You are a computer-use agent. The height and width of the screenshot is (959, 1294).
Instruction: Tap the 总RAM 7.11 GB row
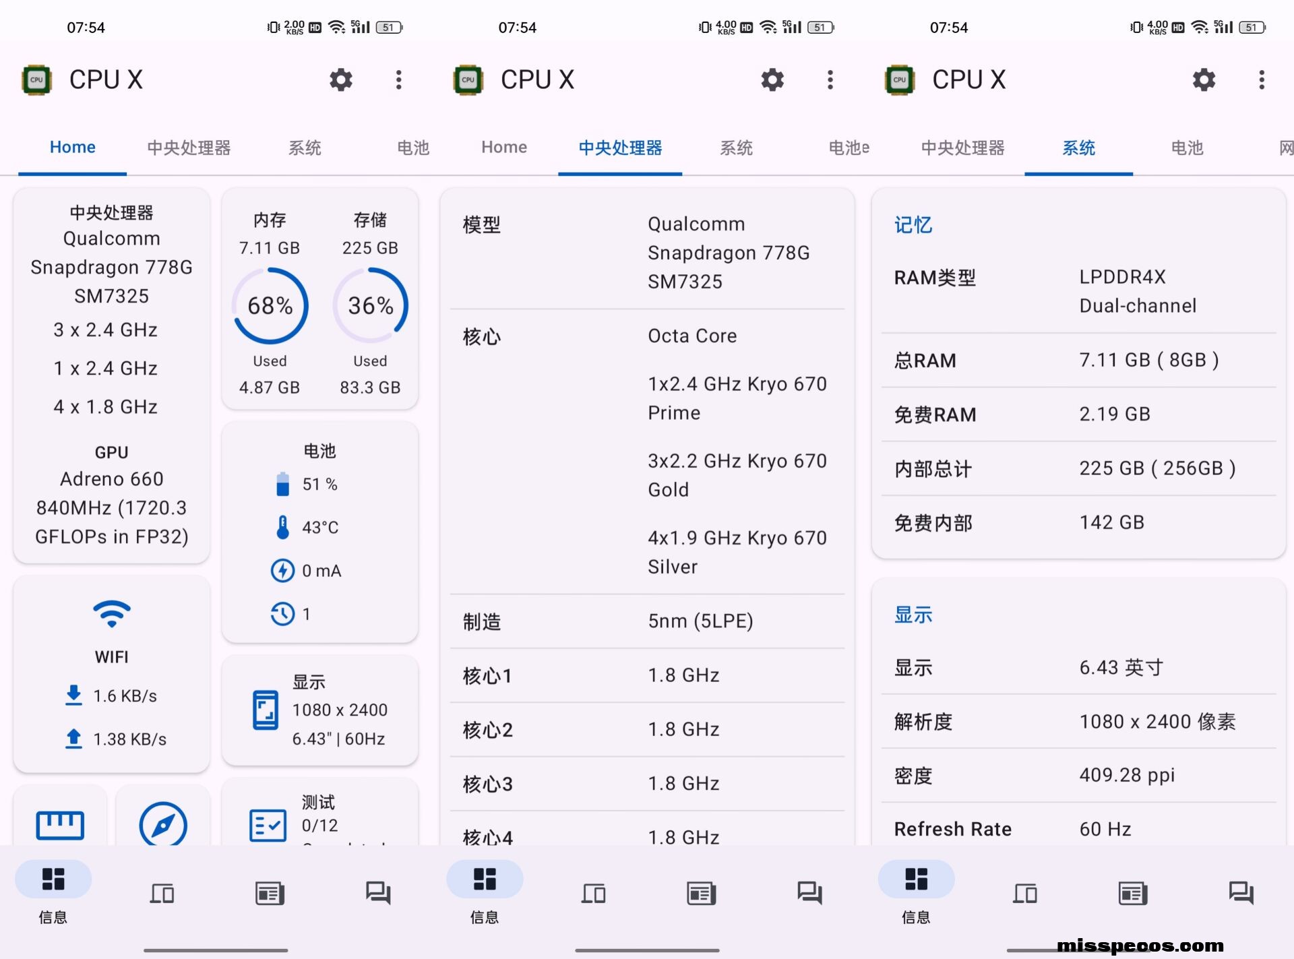(1078, 360)
